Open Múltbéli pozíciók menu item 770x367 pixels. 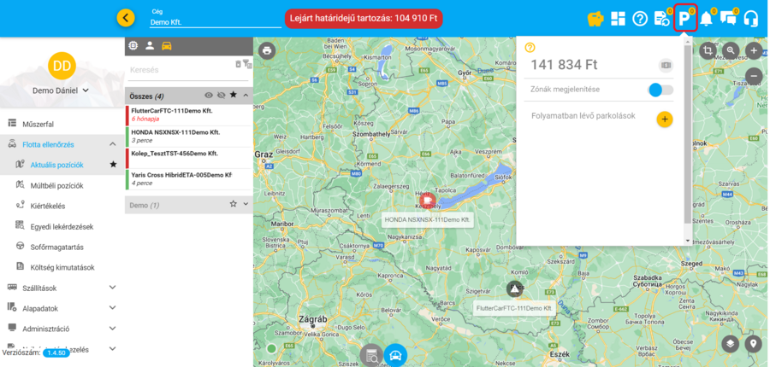[56, 185]
